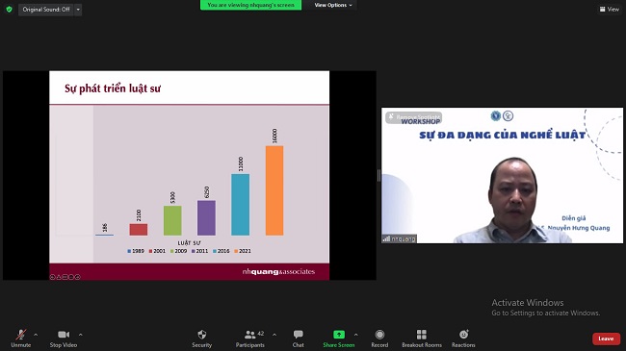Viewport: 626px width, 351px height.
Task: Expand the arrow next to Unmute
Action: pos(36,335)
